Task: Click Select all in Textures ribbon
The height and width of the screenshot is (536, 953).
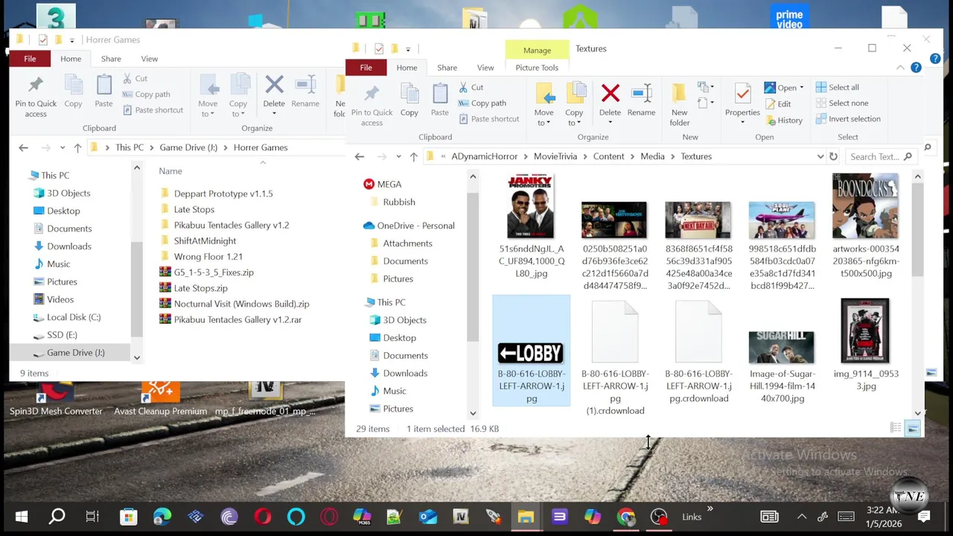Action: point(837,88)
